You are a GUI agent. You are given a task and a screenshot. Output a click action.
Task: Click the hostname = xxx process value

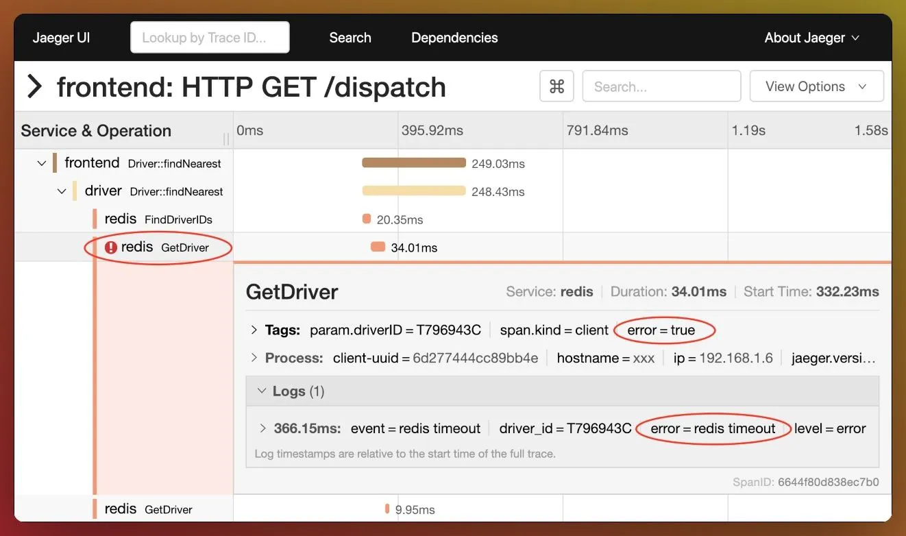pos(606,358)
